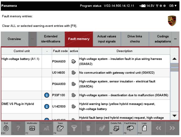Click the End power icon (ESC)
This screenshot has height=137, width=181.
click(x=6, y=128)
